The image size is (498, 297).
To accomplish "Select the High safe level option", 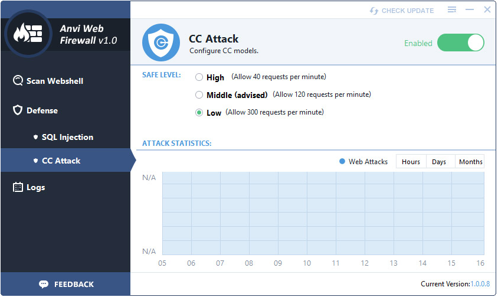I will coord(199,77).
